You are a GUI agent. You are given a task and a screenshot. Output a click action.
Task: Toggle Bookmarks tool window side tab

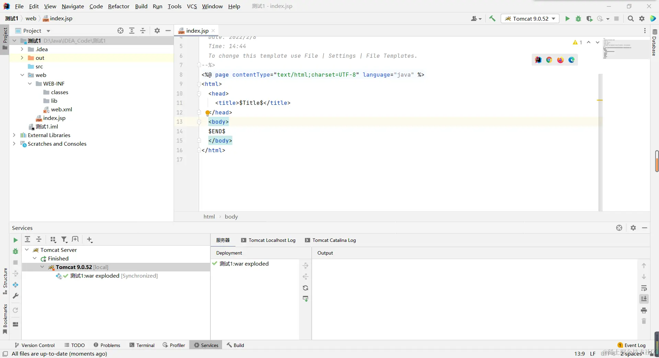(5, 319)
